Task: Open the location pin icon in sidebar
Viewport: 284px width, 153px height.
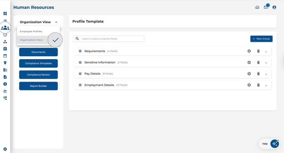Action: pyautogui.click(x=5, y=63)
